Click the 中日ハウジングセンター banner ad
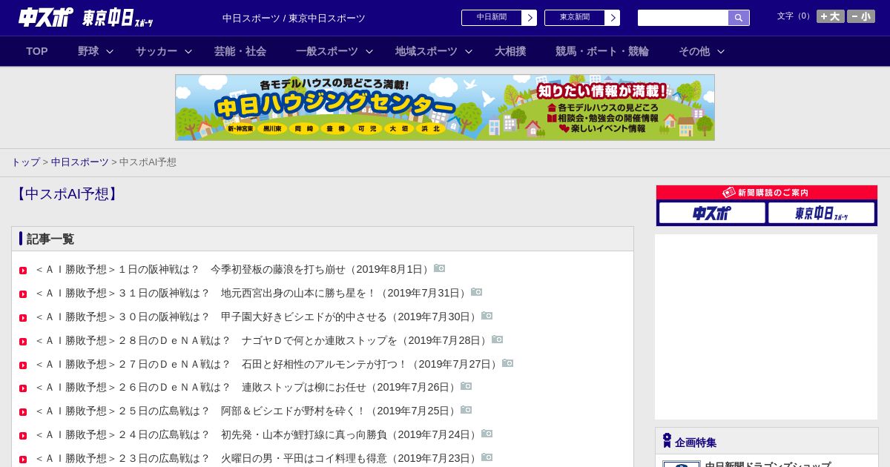The width and height of the screenshot is (890, 467). point(445,107)
